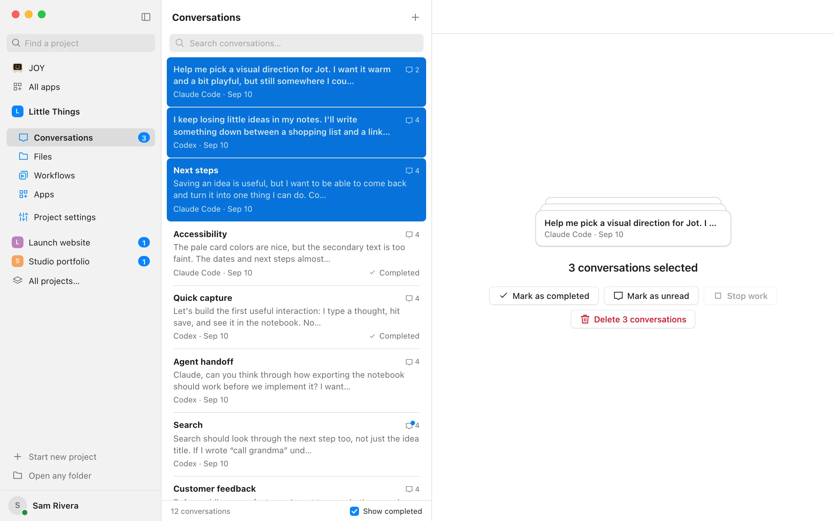The image size is (834, 521).
Task: Click the Workflows icon in sidebar
Action: (23, 176)
